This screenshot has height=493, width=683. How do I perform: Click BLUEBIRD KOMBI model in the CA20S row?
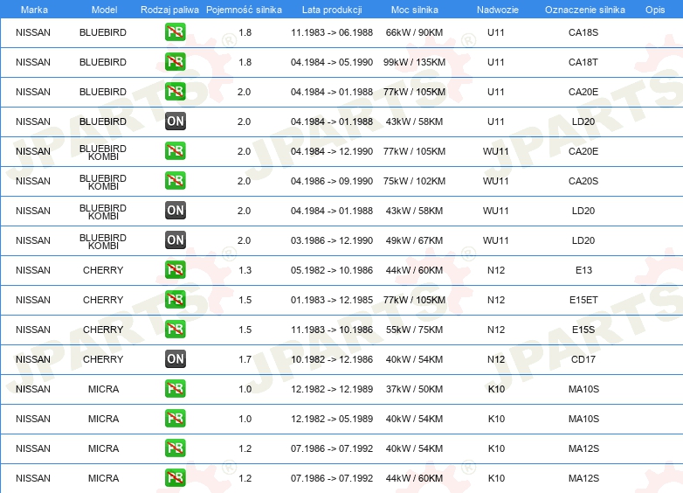[x=103, y=182]
